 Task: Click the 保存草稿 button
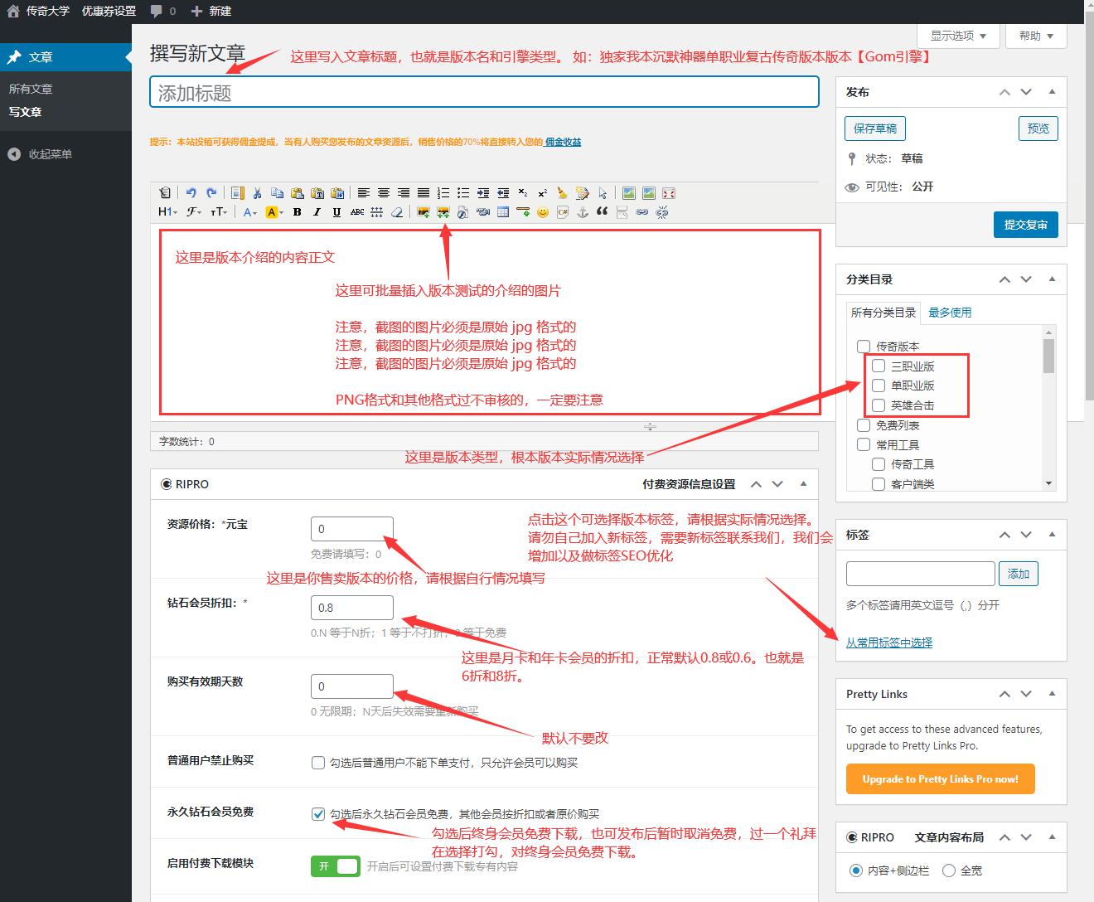click(875, 129)
